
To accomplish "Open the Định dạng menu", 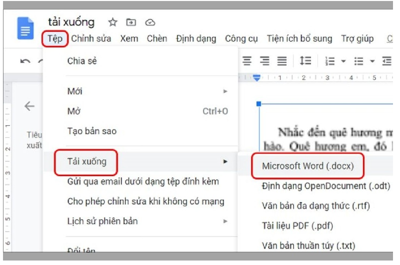I will [x=196, y=39].
